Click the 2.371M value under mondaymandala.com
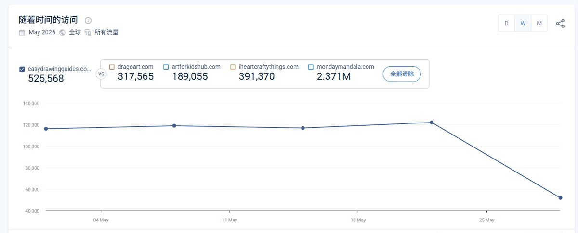Viewport: 578px width, 233px height. click(x=334, y=76)
